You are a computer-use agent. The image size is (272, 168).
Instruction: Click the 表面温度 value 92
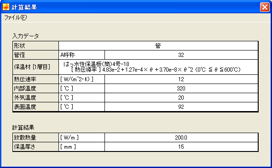point(181,107)
